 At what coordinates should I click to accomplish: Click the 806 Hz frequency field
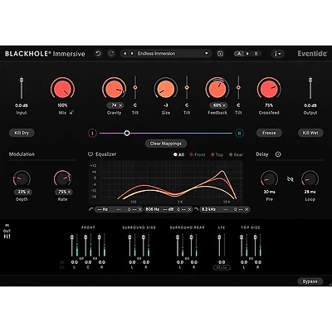coord(153,209)
